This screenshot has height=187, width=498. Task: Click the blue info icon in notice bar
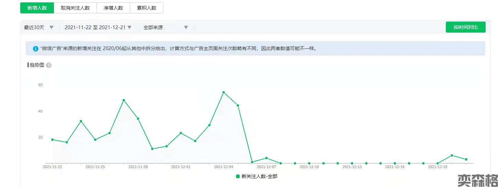point(35,49)
